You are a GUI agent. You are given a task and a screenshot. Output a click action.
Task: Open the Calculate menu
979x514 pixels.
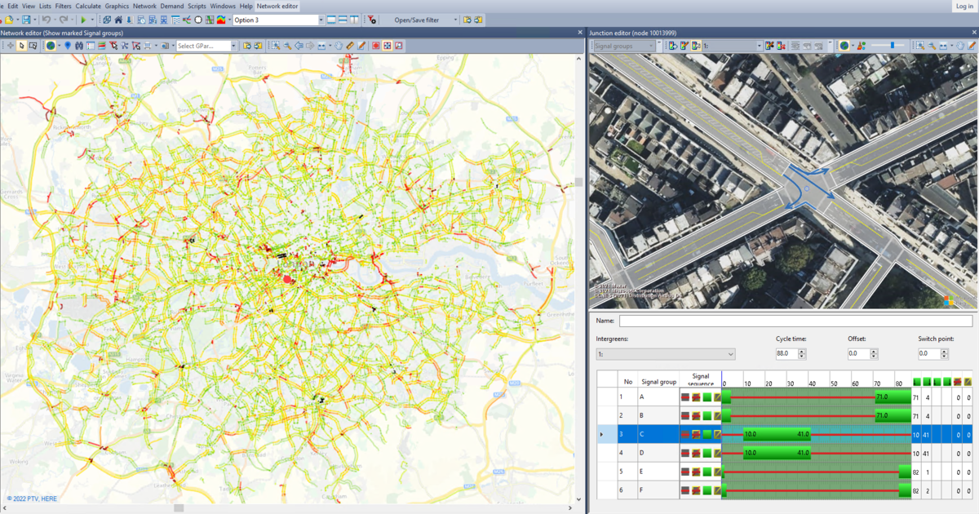pyautogui.click(x=87, y=5)
